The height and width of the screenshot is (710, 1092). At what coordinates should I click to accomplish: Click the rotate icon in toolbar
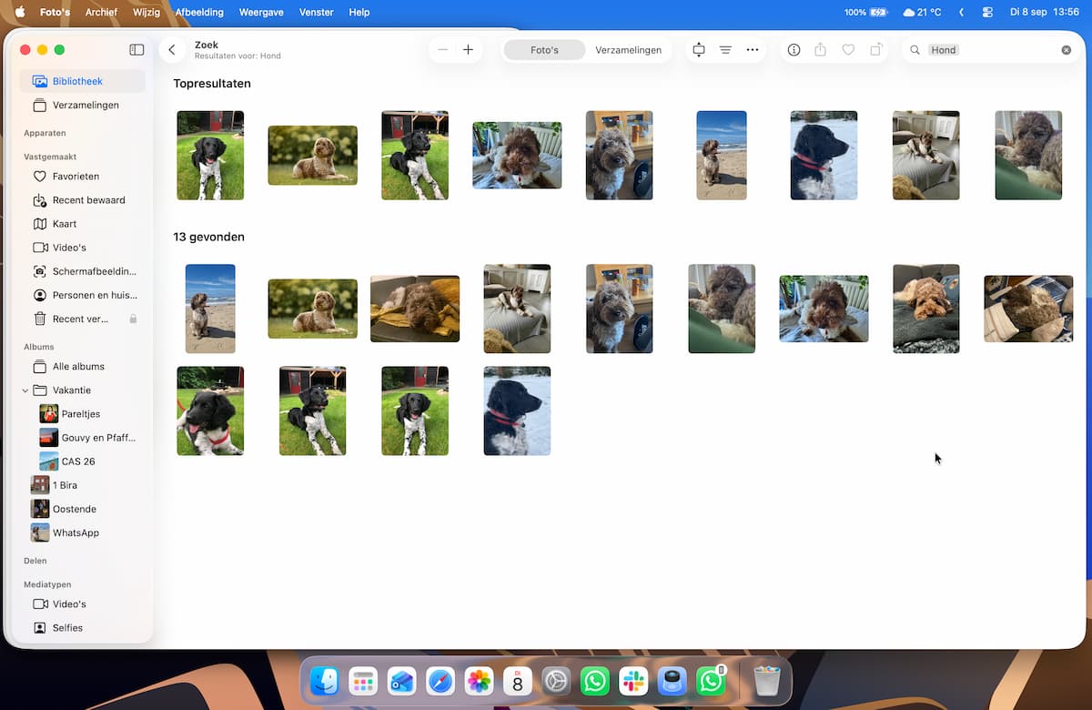[x=875, y=50]
